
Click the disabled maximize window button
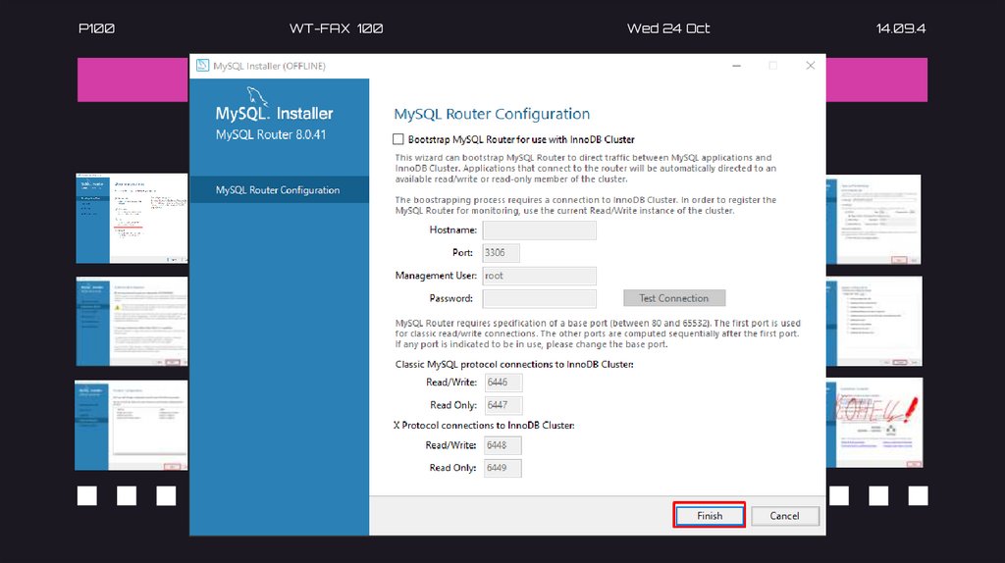[773, 66]
